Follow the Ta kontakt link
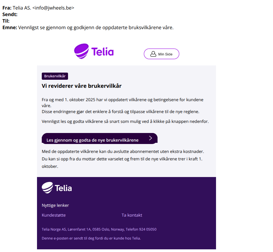This screenshot has height=252, width=273. tap(132, 215)
